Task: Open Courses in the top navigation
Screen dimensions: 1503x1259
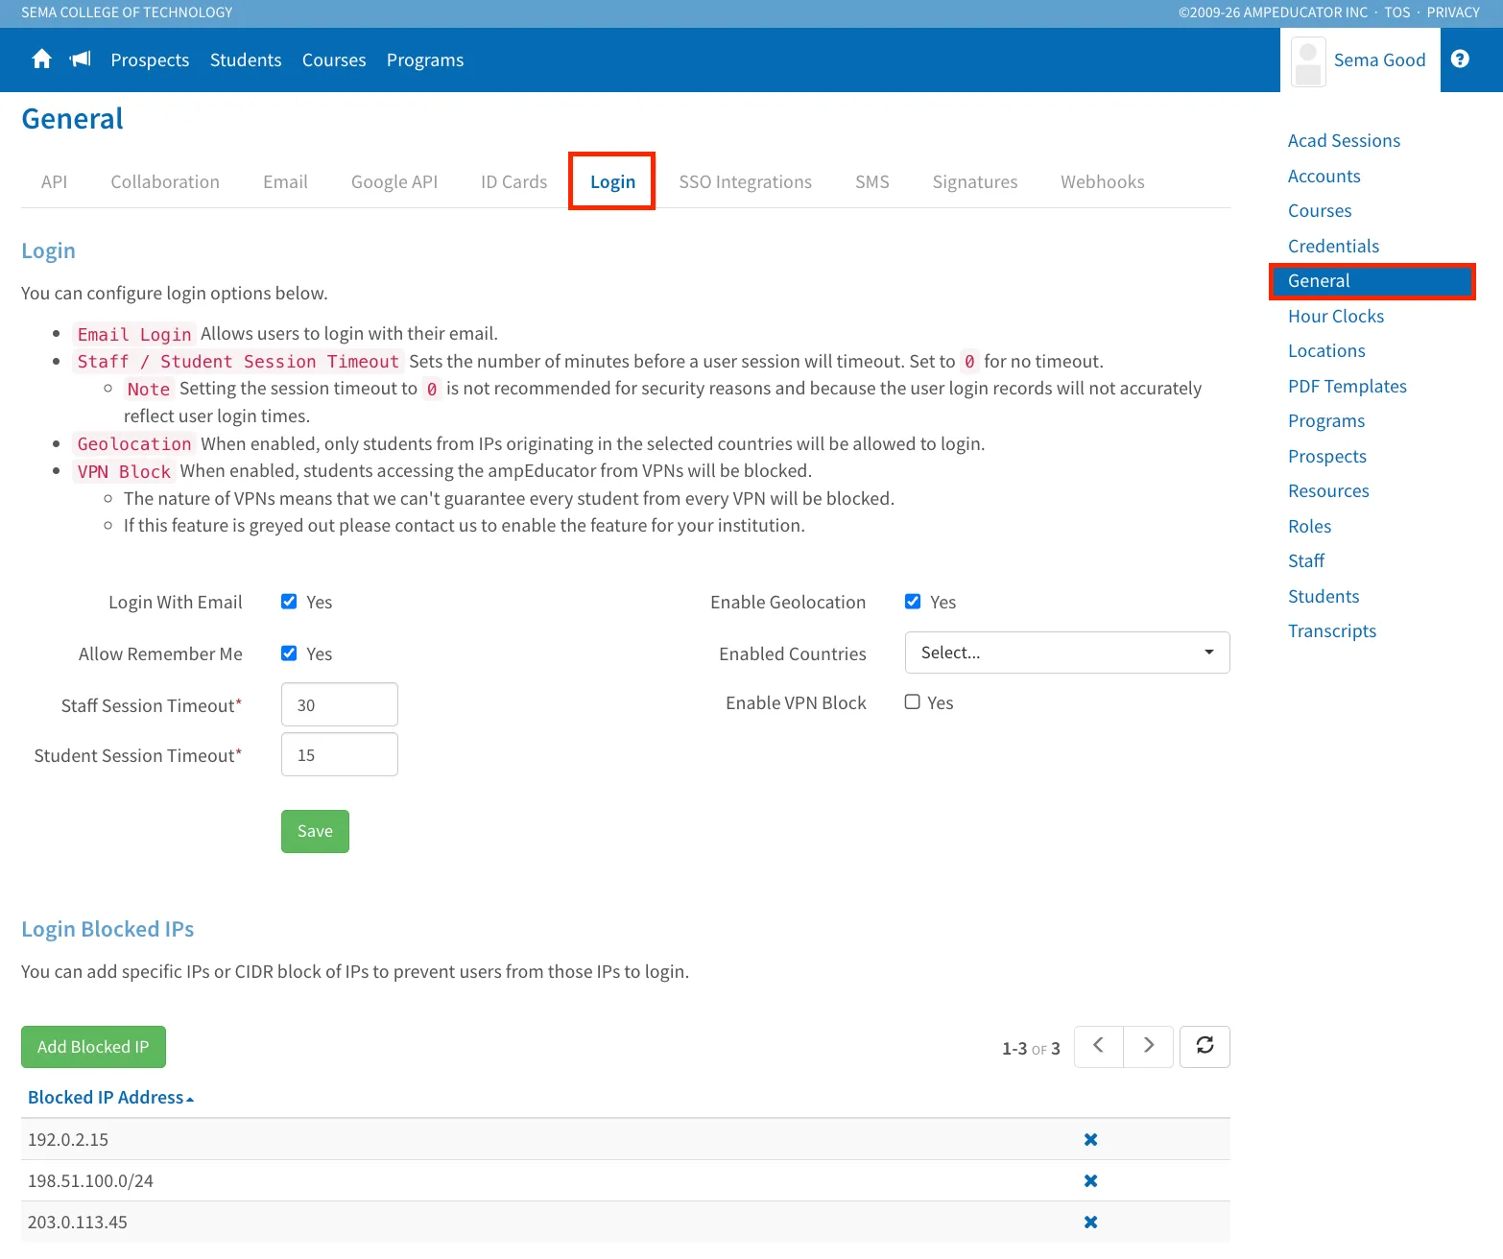Action: coord(334,59)
